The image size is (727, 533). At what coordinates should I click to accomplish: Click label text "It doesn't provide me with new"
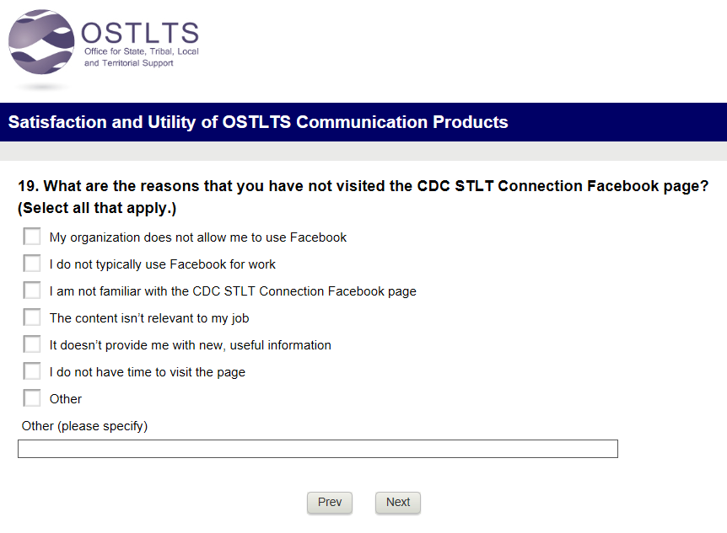(191, 345)
